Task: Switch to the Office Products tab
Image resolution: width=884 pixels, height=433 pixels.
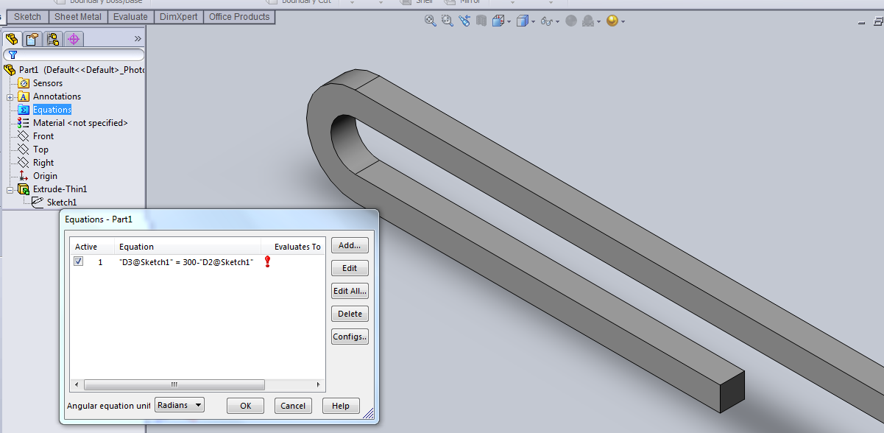Action: click(239, 16)
